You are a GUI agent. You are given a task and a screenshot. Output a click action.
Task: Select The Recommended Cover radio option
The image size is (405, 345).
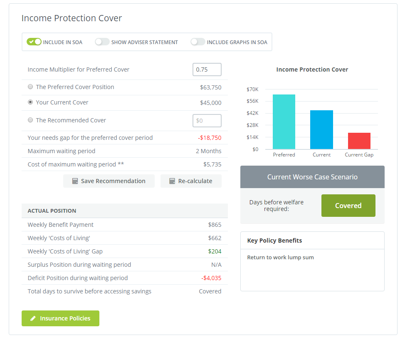pos(30,120)
